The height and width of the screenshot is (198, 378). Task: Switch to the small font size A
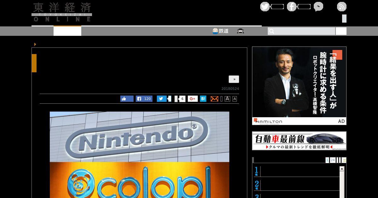234,99
